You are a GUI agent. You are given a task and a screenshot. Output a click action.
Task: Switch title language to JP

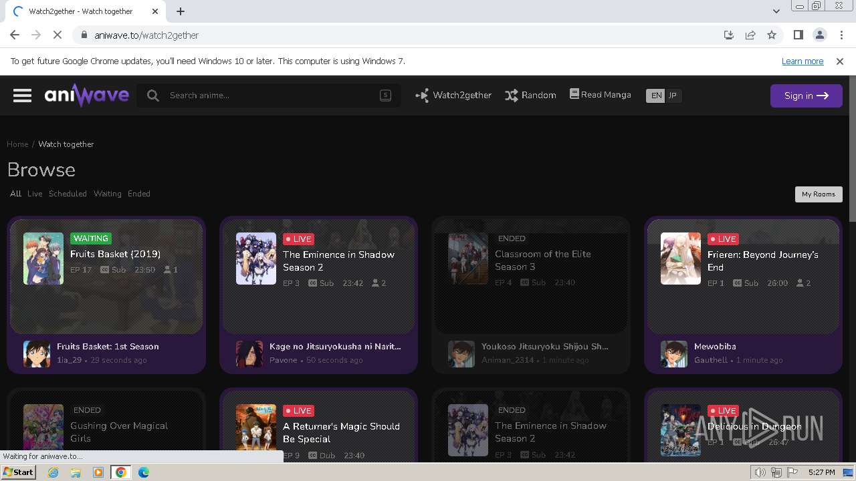click(673, 96)
